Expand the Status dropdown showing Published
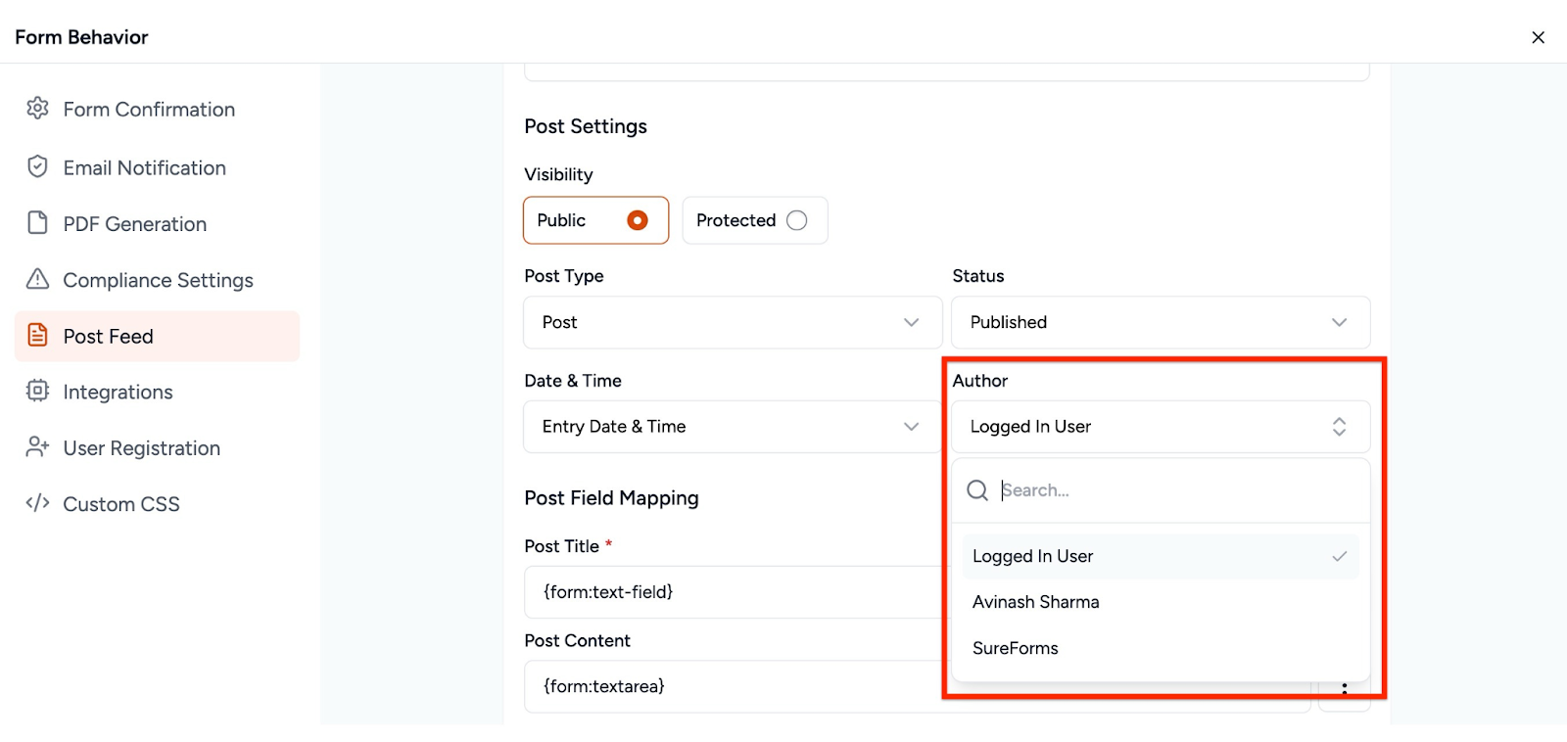1567x742 pixels. pos(1160,322)
